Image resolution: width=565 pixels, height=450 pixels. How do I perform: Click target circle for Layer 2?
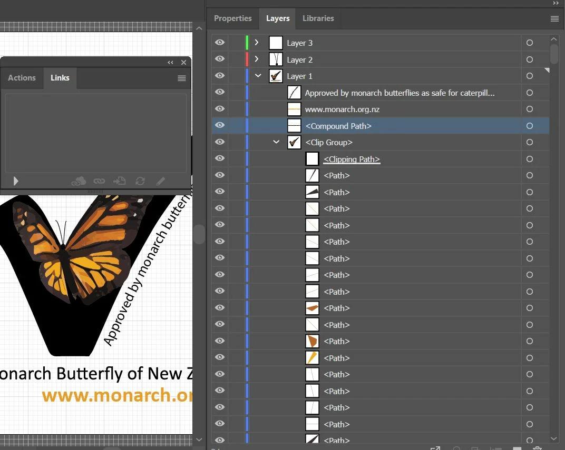[x=529, y=59]
